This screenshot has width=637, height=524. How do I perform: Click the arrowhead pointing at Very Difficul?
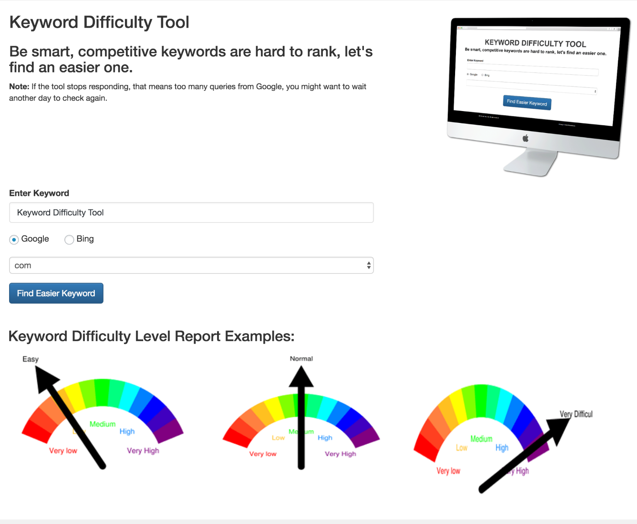click(560, 430)
